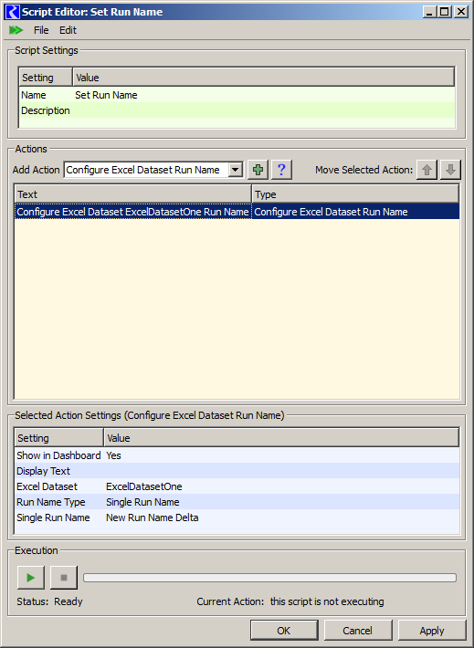Click the RiverWare icon in the title bar
This screenshot has width=474, height=648.
pos(13,12)
